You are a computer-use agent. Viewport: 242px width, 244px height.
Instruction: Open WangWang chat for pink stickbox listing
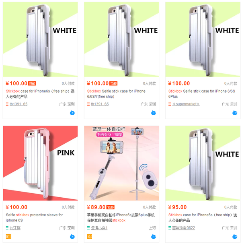point(72,236)
